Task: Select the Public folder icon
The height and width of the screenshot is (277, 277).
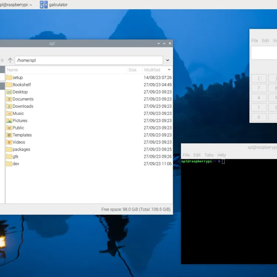Action: coord(9,128)
